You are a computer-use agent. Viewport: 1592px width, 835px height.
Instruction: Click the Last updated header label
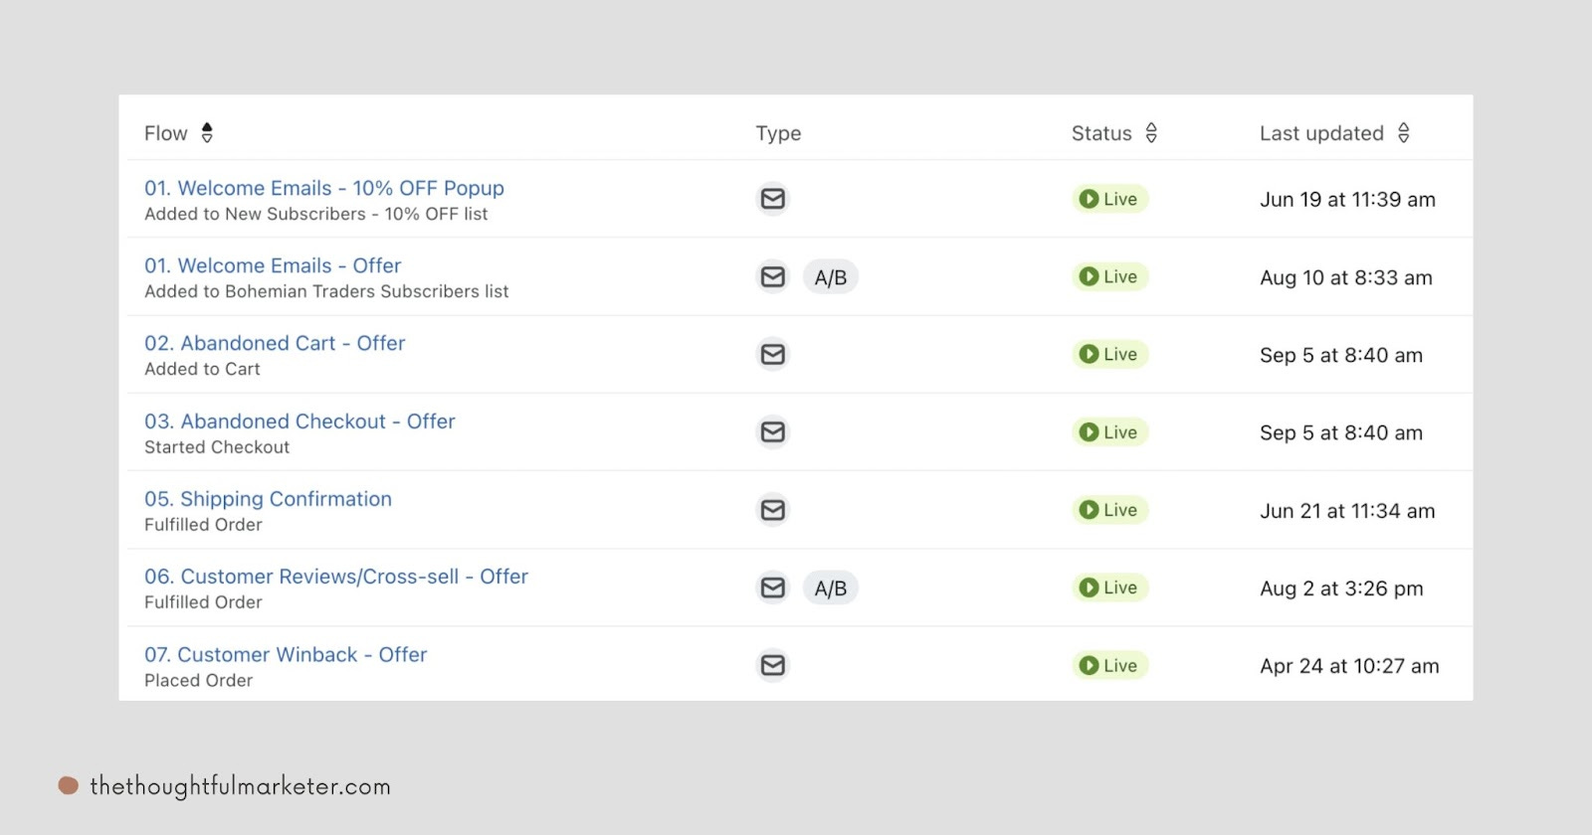coord(1321,133)
